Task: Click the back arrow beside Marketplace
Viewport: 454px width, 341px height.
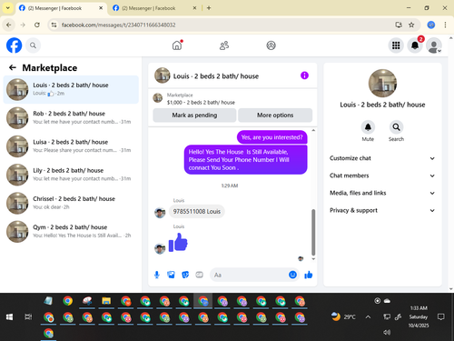Action: [x=13, y=67]
